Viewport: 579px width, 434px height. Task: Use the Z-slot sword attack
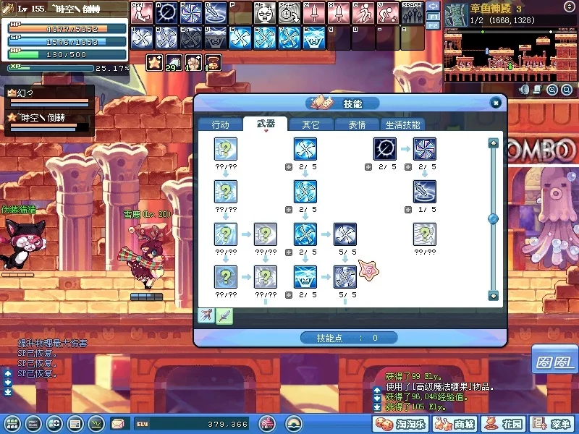(314, 13)
